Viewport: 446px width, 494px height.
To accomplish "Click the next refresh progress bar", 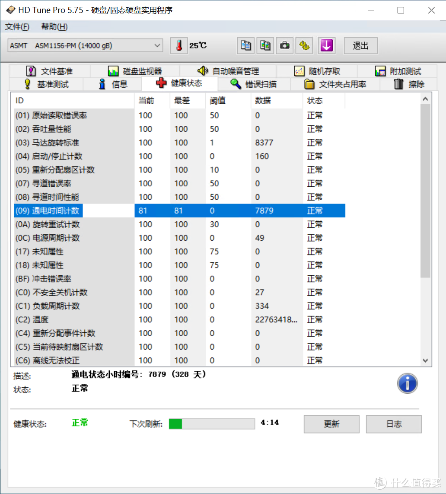I will [x=212, y=424].
